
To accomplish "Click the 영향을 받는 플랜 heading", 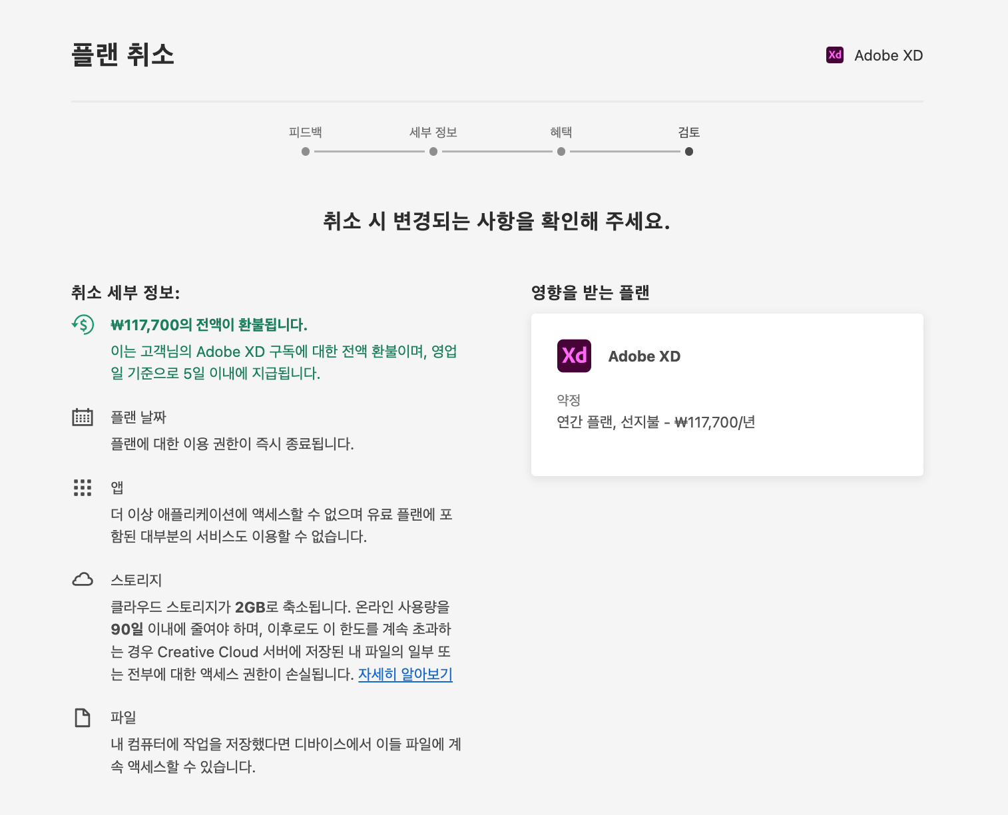I will (591, 292).
